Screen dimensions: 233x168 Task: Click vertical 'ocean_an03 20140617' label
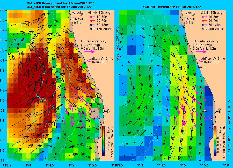[118, 43]
